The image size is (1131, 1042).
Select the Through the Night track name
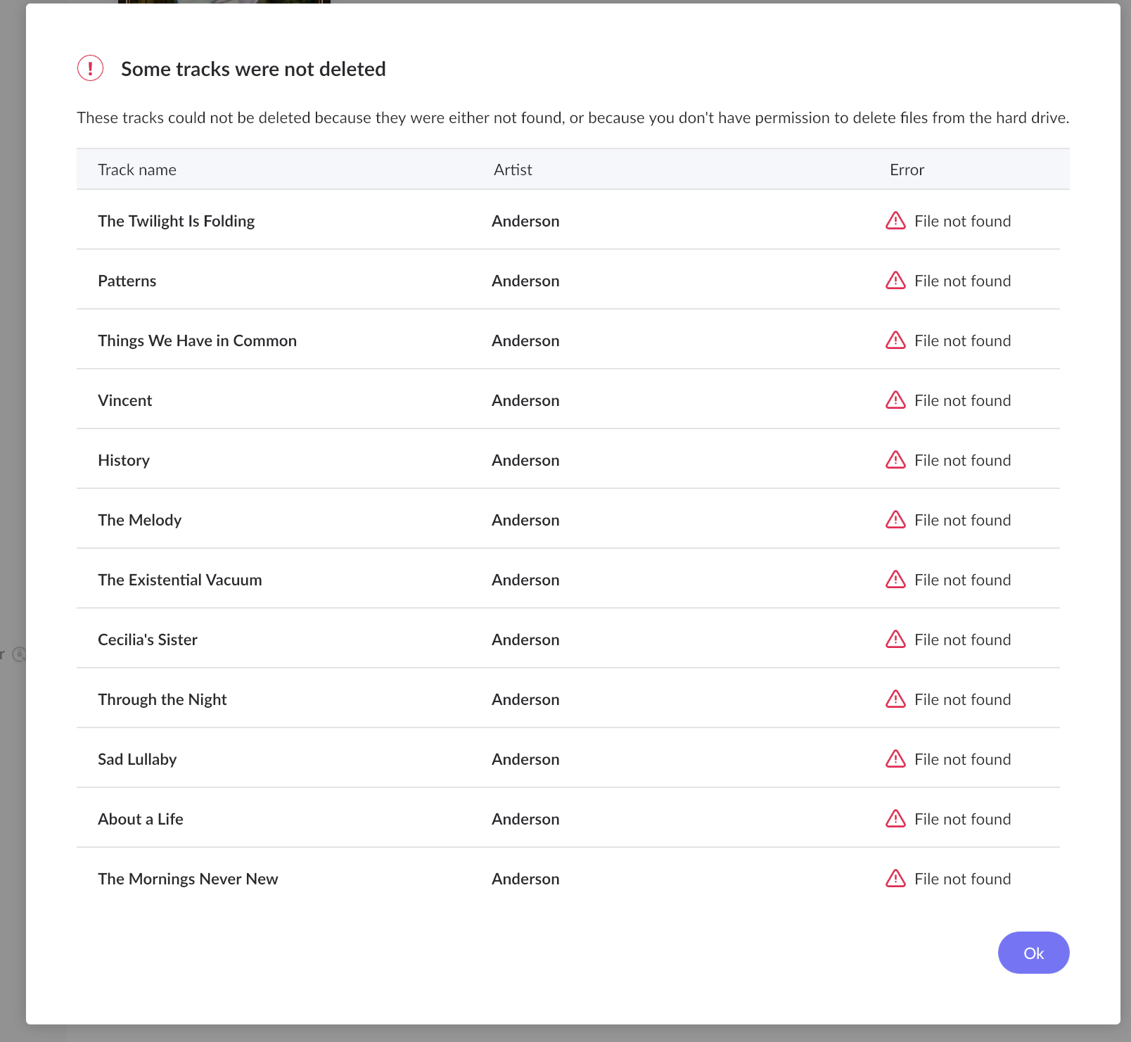(162, 699)
